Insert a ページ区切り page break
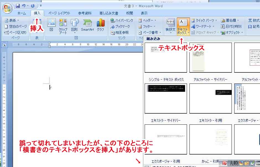260x167 pixels. [15, 32]
